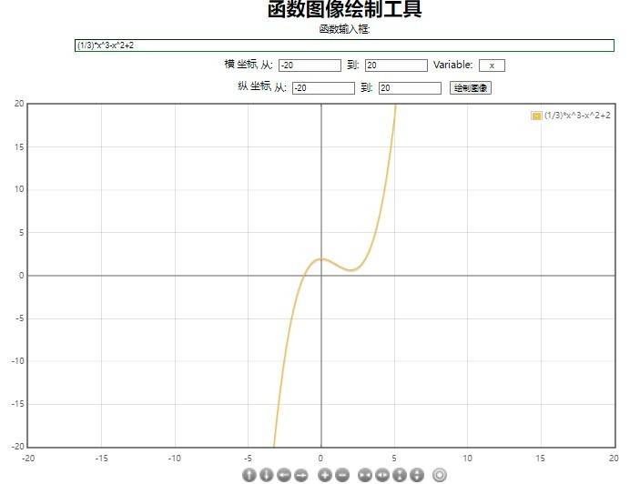Click the 函数图像绘制工具 page title
The width and height of the screenshot is (640, 484).
[344, 9]
